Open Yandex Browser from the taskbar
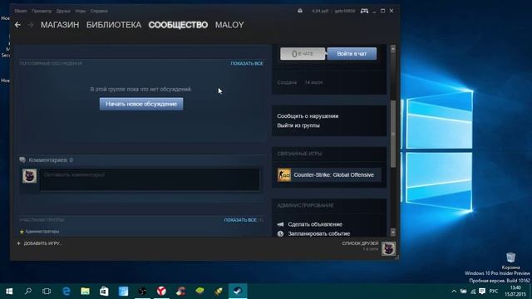 coord(161,292)
